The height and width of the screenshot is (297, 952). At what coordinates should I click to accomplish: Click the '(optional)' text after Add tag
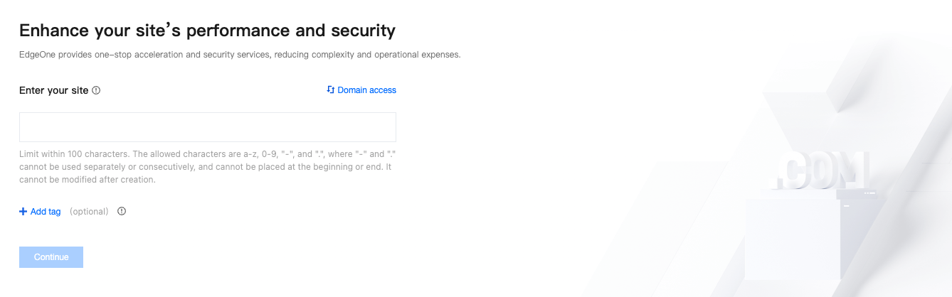(x=89, y=212)
